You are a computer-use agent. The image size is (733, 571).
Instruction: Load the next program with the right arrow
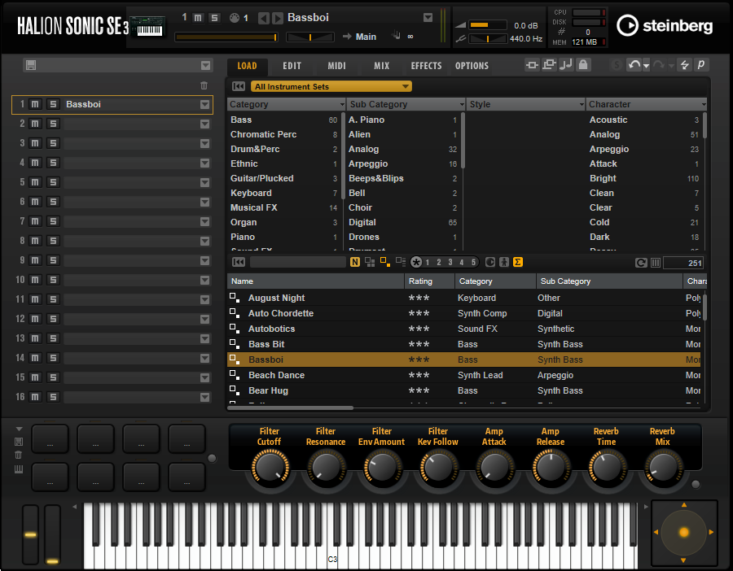click(x=279, y=18)
